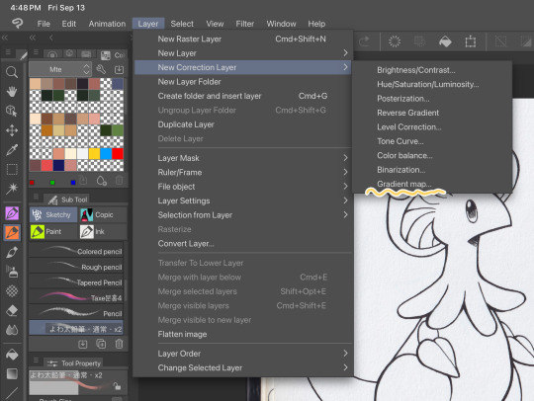Image resolution: width=534 pixels, height=401 pixels.
Task: Select the Copic sub tool group
Action: (x=103, y=214)
